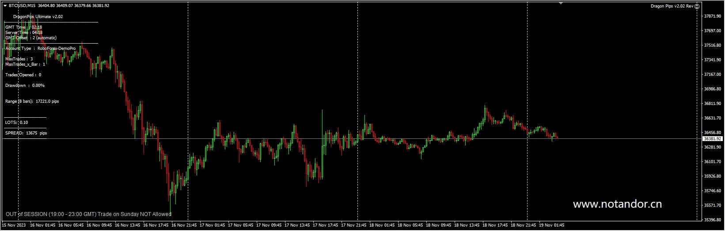Click price scale value 37871.90
The image size is (725, 231).
[x=713, y=16]
